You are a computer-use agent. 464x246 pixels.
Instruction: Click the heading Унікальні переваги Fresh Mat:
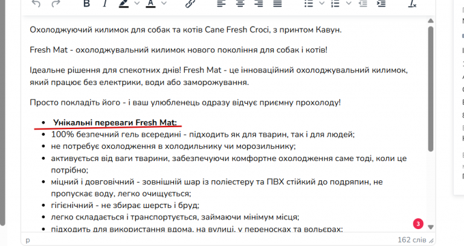(x=115, y=122)
